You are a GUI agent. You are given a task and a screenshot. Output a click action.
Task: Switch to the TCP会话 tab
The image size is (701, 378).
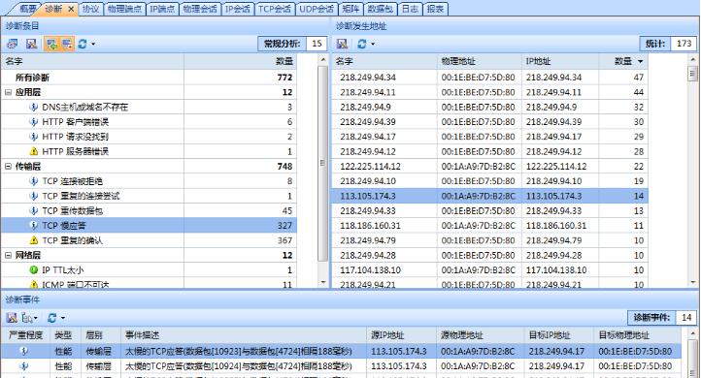(275, 9)
